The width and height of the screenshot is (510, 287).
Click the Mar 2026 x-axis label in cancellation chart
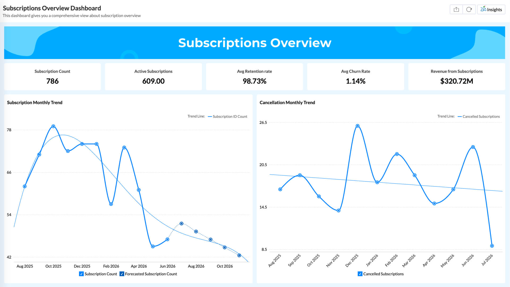pos(409,260)
